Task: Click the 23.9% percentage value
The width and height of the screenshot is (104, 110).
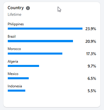Action: pos(91,29)
